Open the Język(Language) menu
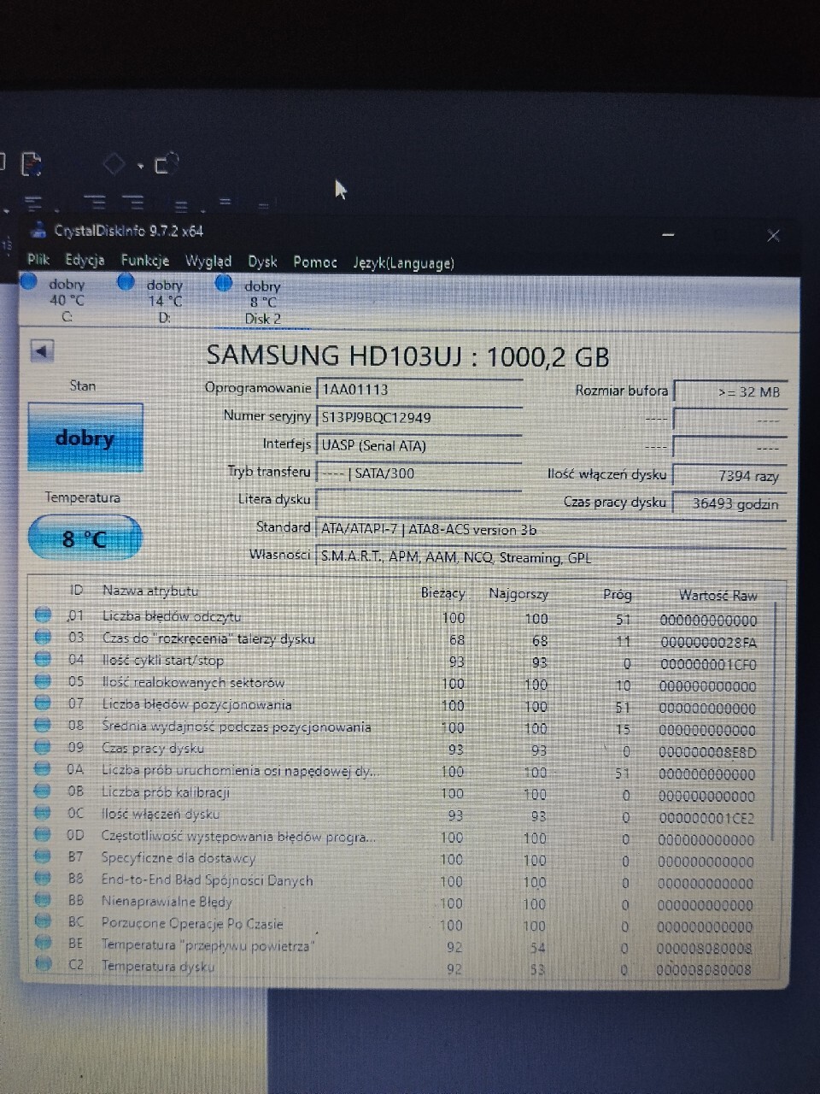820x1094 pixels. [x=403, y=263]
